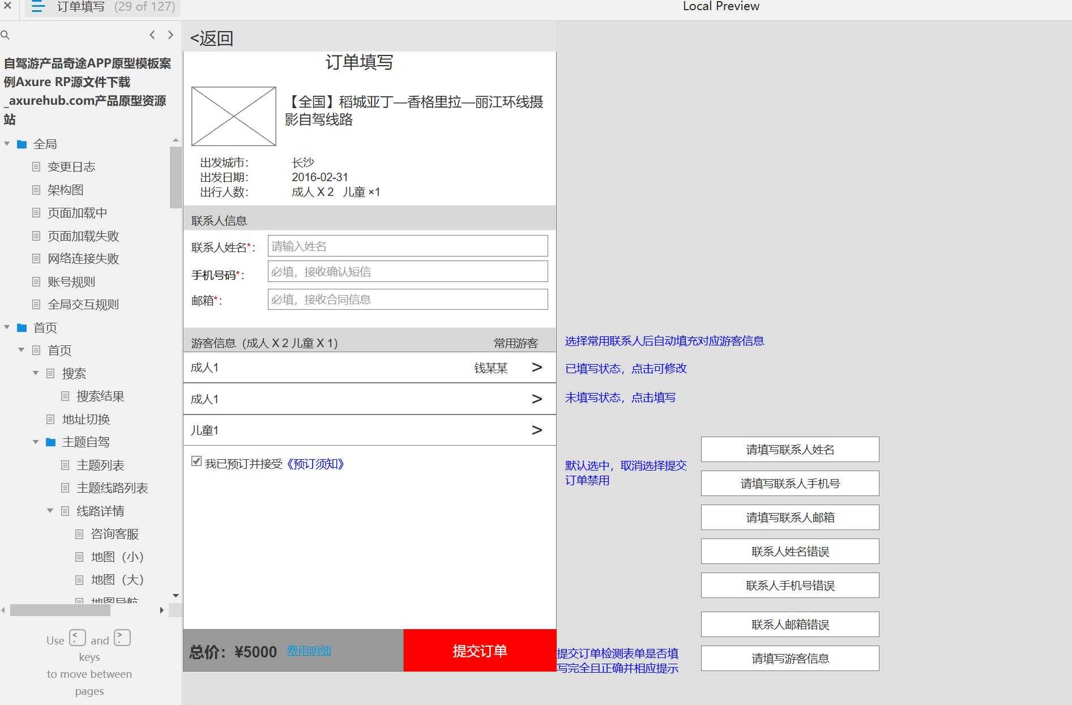Click the red 提交订单 button
Image resolution: width=1072 pixels, height=705 pixels.
click(480, 651)
